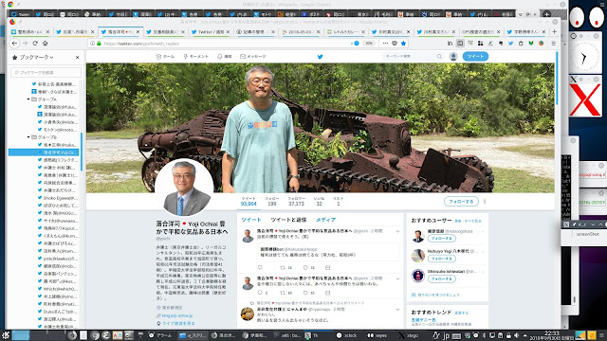Click the Twitter bird extension icon in the toolbar
607x341 pixels.
[x=510, y=44]
